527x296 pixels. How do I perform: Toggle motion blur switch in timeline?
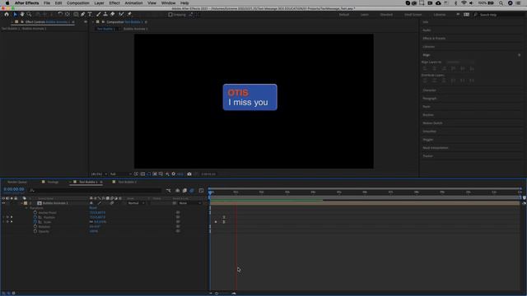click(x=192, y=191)
